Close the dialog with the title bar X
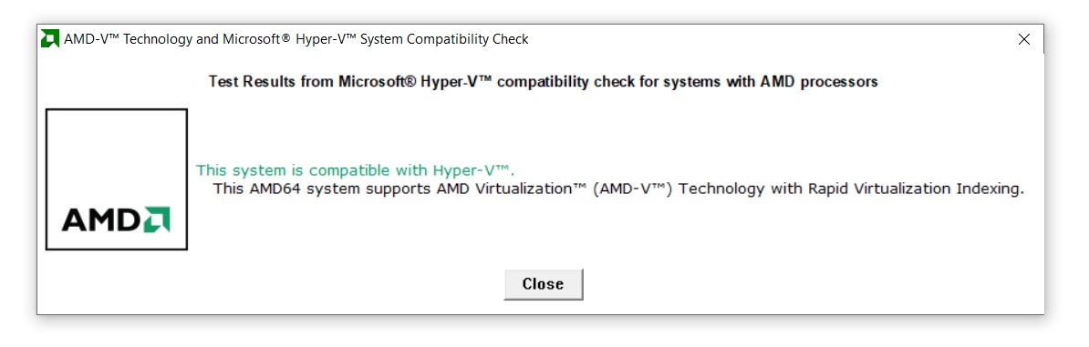This screenshot has height=347, width=1089. click(x=1023, y=39)
